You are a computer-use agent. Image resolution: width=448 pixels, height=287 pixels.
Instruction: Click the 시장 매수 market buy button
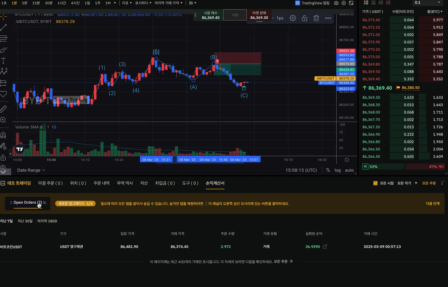click(211, 15)
